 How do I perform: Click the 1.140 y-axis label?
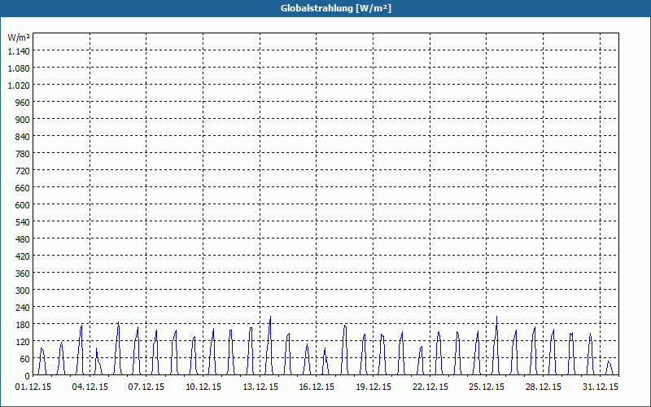click(x=19, y=51)
